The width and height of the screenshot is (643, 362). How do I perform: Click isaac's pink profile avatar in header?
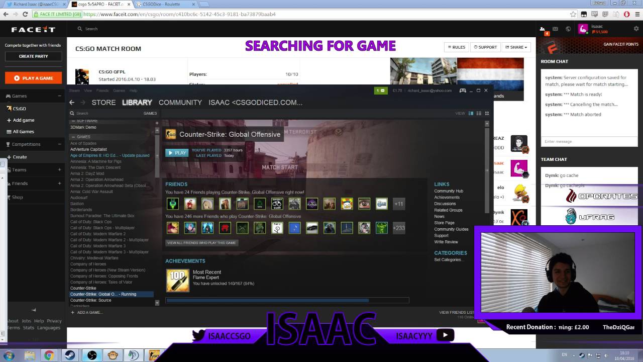pyautogui.click(x=583, y=29)
